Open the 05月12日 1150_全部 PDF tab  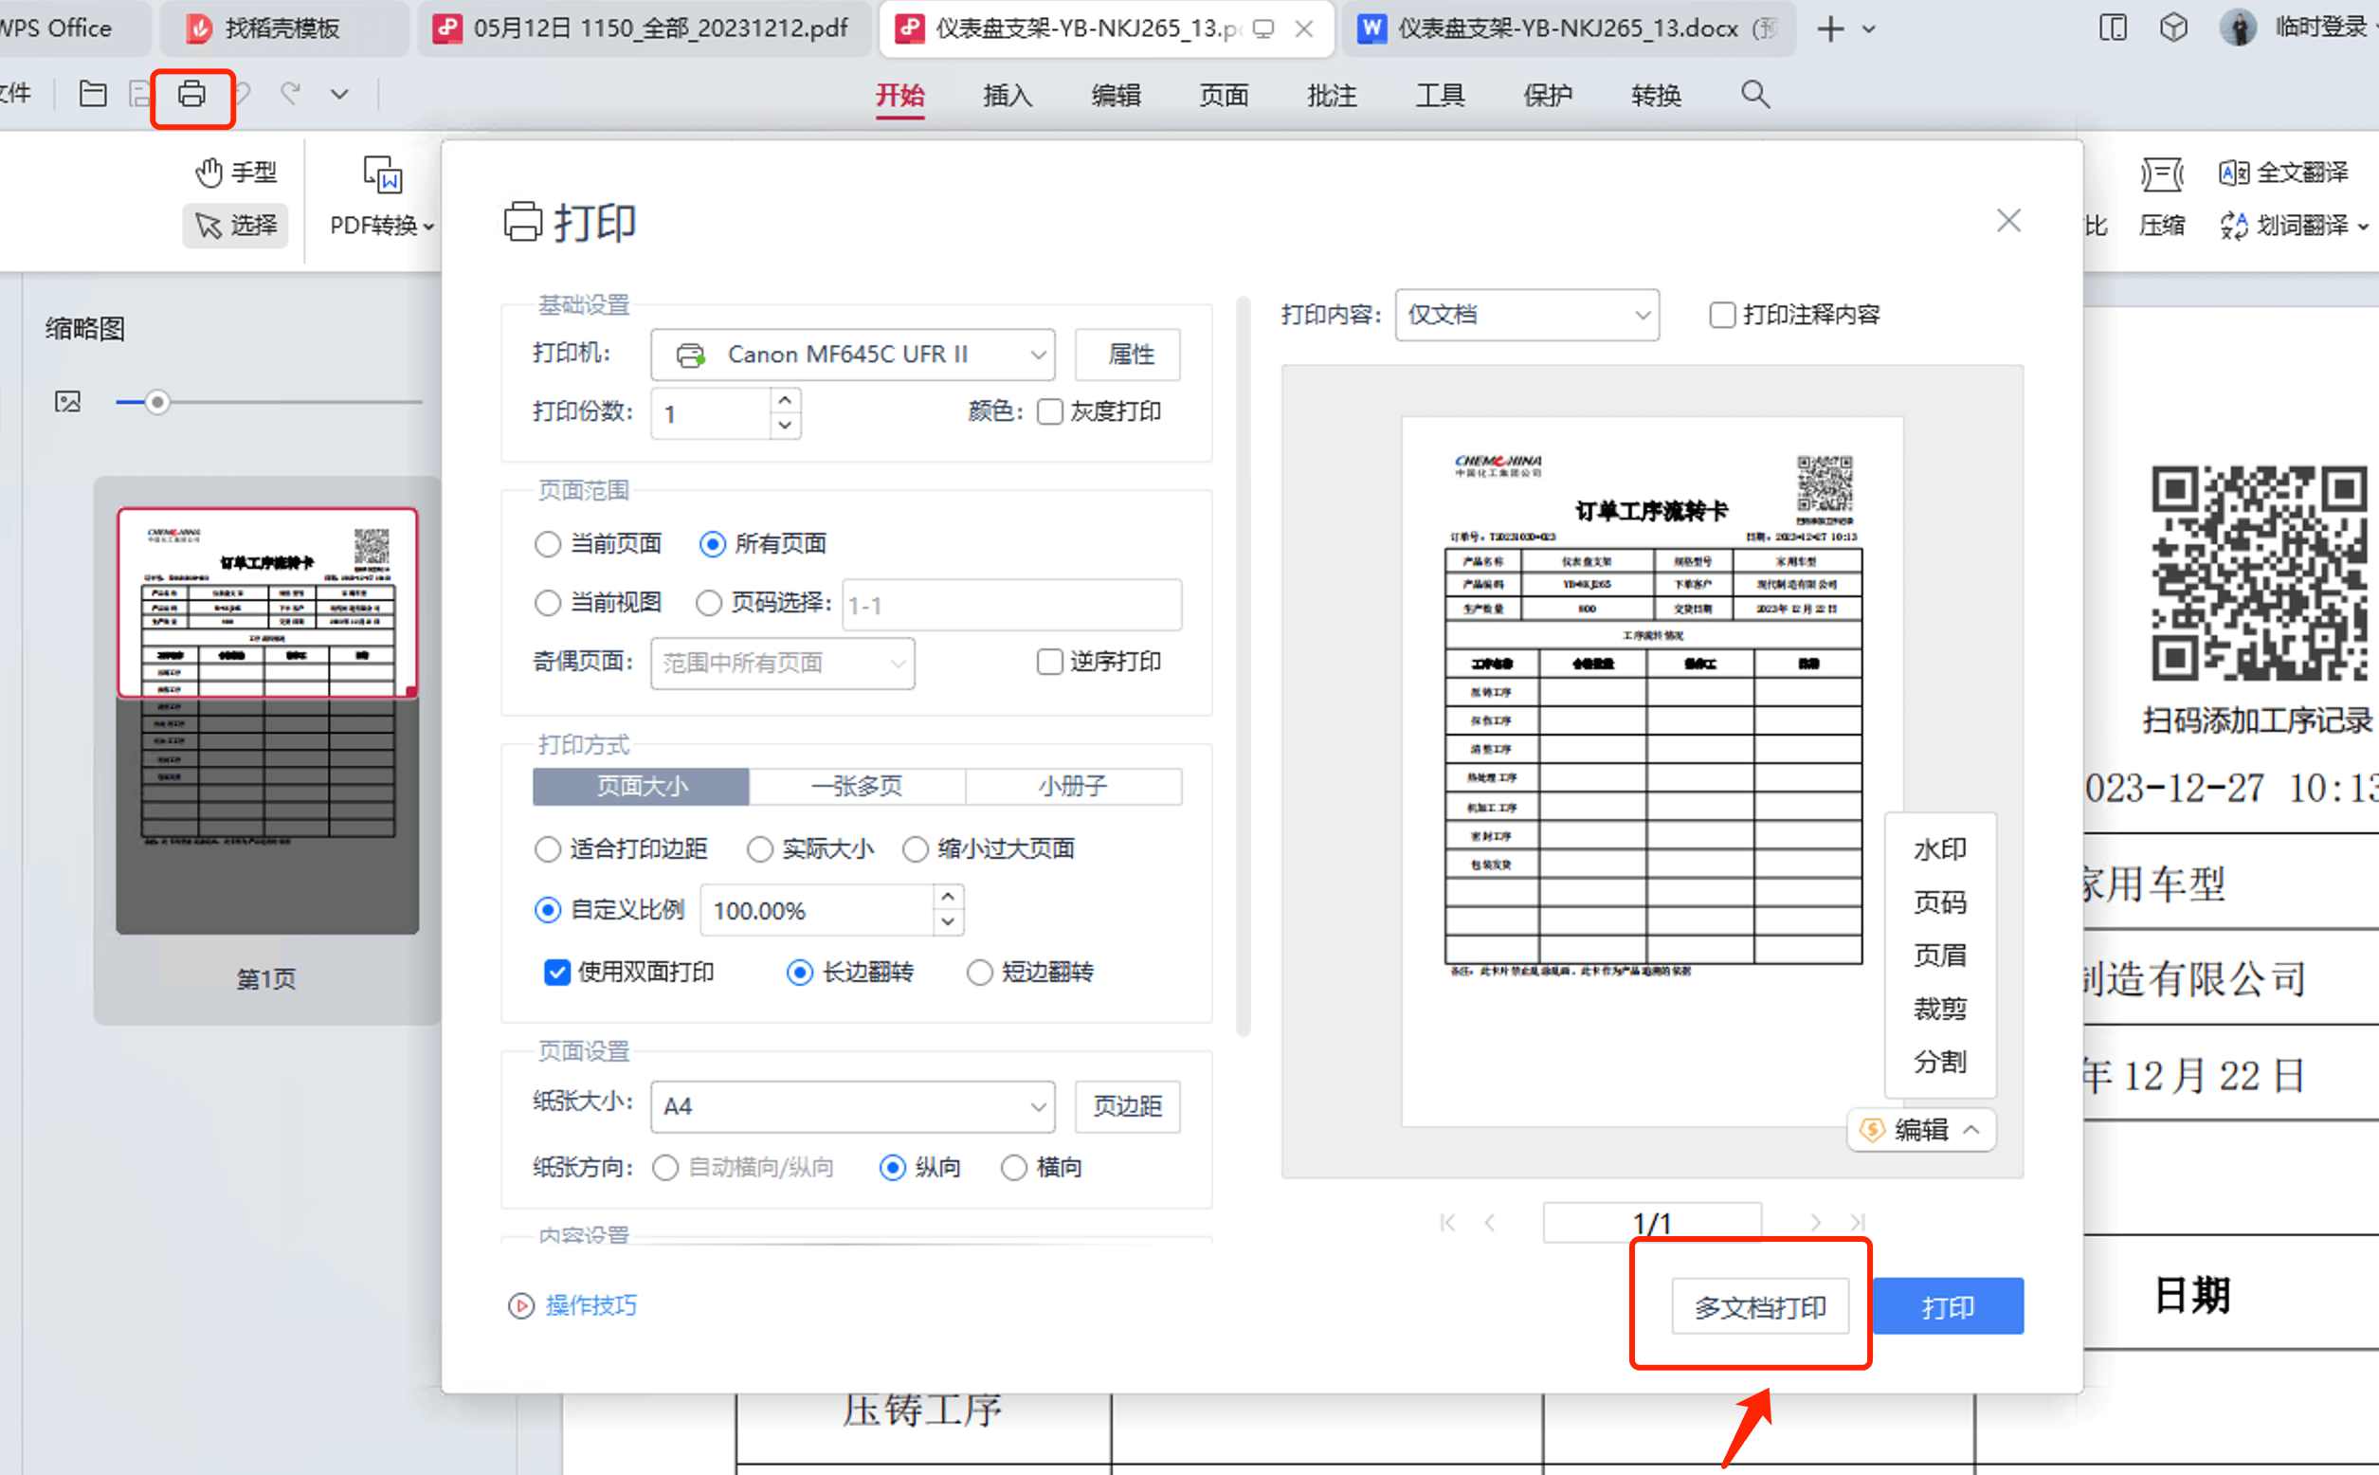pos(639,28)
